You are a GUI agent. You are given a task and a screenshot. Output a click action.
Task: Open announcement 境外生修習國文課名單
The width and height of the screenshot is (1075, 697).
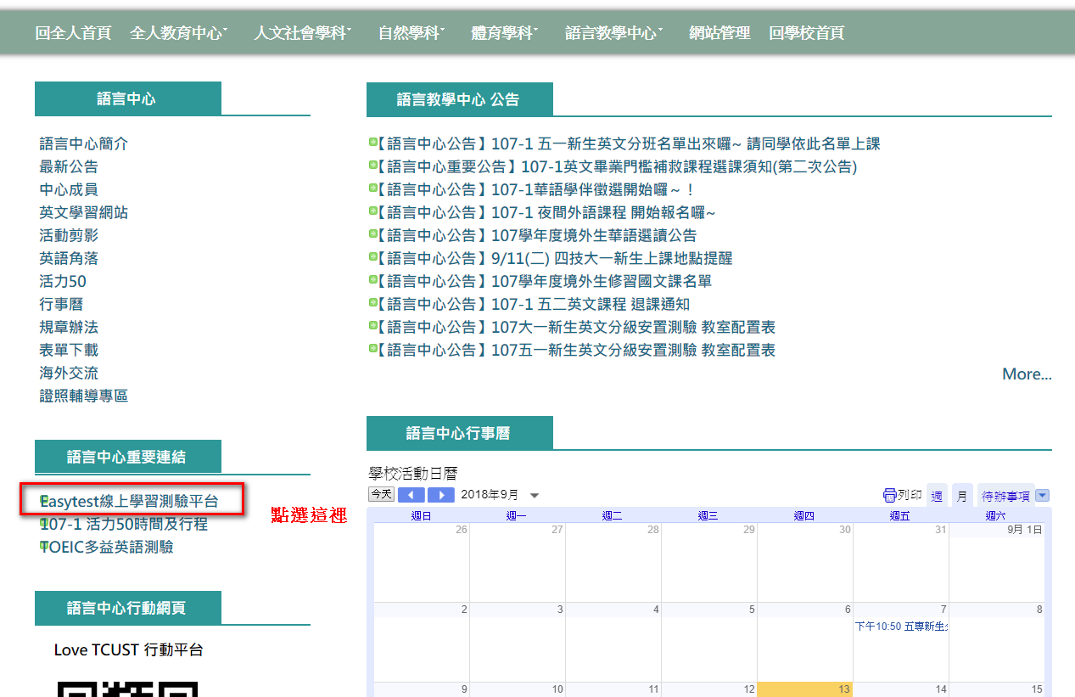(545, 282)
